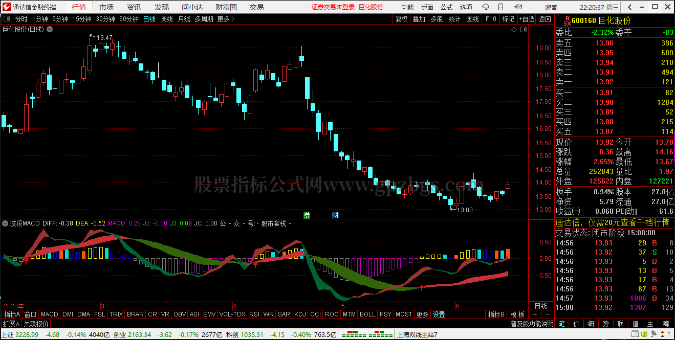Image resolution: width=675 pixels, height=340 pixels.
Task: Toggle the side panel icon beside the diamond
Action: coord(524,30)
